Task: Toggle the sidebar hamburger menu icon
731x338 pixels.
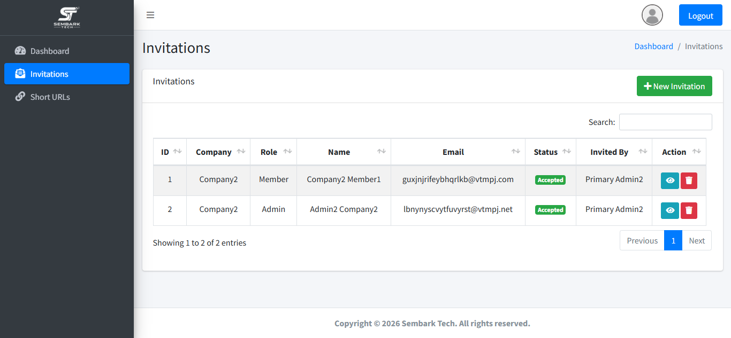Action: (150, 15)
